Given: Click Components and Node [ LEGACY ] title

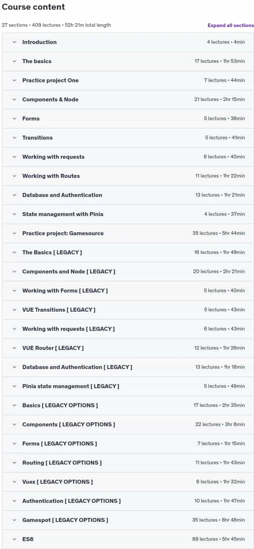Looking at the screenshot, I should (69, 272).
